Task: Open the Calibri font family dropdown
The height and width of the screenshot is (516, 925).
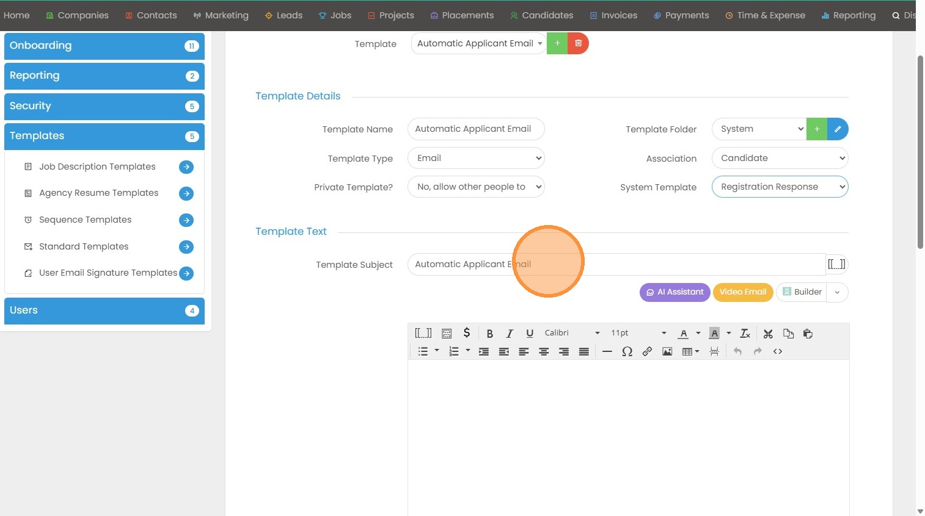Action: click(x=572, y=333)
